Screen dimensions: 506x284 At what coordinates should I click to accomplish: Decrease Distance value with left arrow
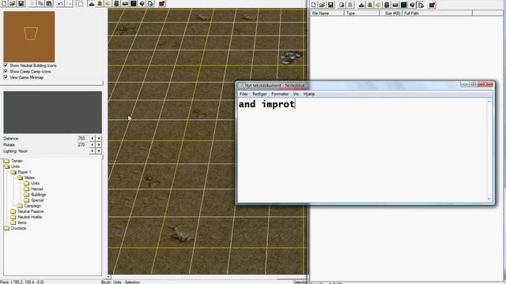coord(93,138)
